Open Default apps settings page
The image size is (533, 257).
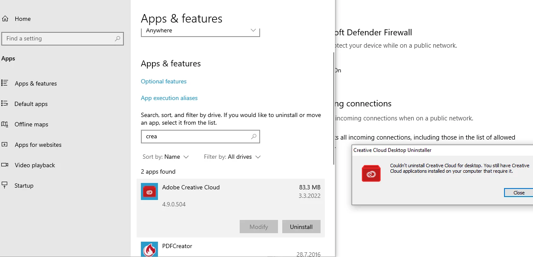[31, 104]
